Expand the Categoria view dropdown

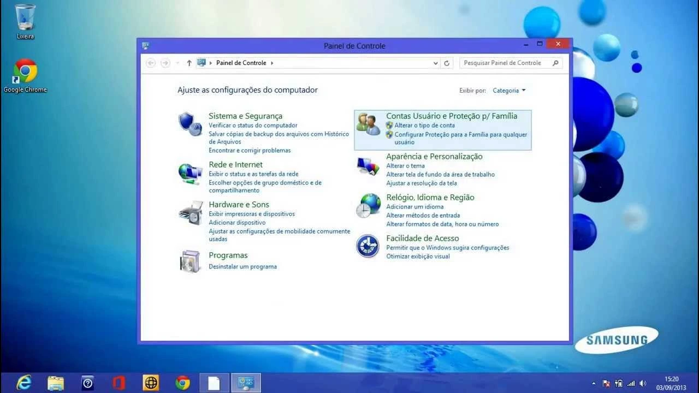pos(509,91)
